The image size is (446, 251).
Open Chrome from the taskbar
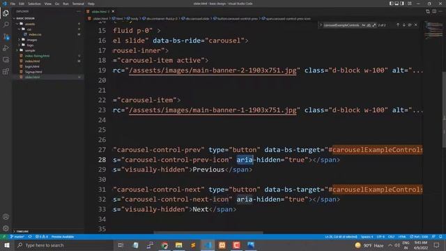164,245
